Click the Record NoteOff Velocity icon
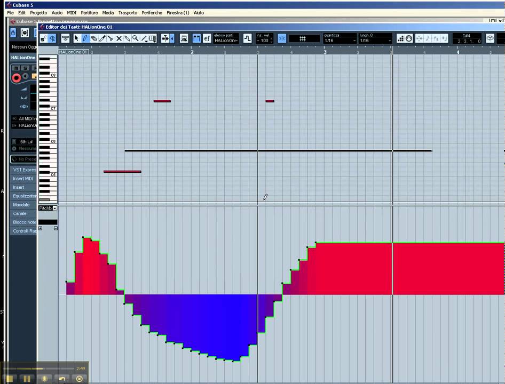 pos(444,38)
